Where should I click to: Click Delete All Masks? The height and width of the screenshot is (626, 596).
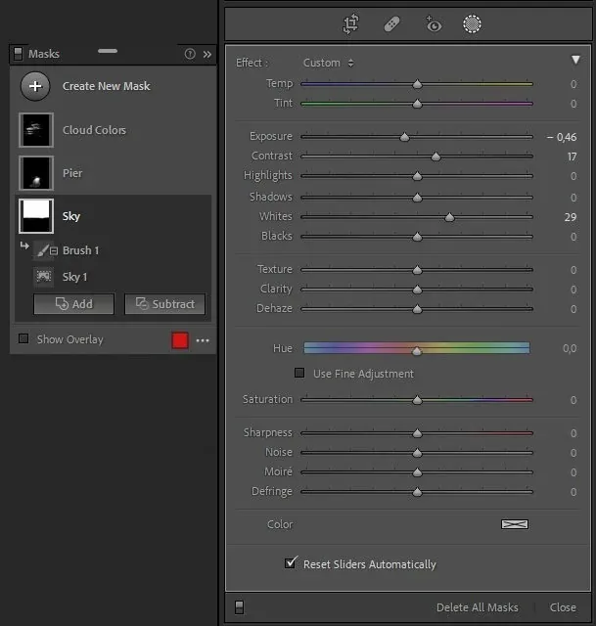478,607
